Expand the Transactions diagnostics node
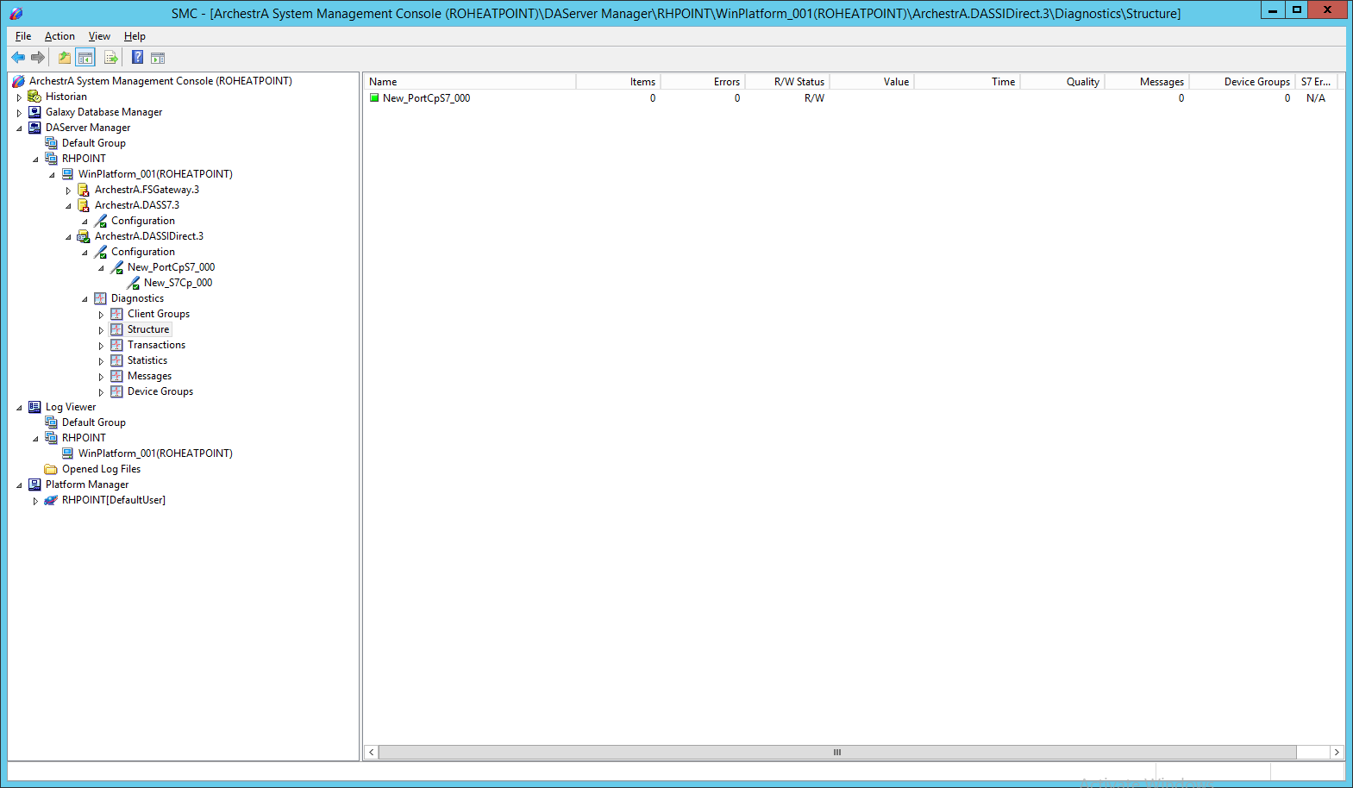Viewport: 1353px width, 788px height. coord(101,346)
